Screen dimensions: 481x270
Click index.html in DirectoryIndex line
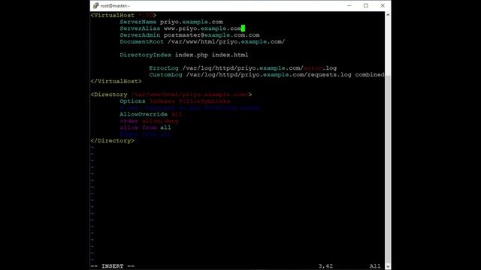click(x=230, y=55)
